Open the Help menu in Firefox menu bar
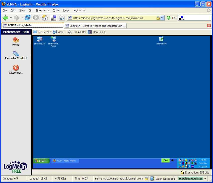 66,10
